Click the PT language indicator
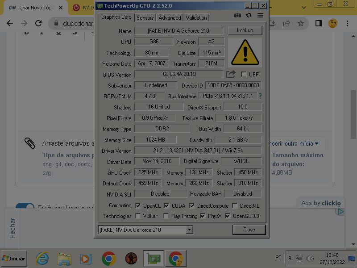 [x=278, y=258]
